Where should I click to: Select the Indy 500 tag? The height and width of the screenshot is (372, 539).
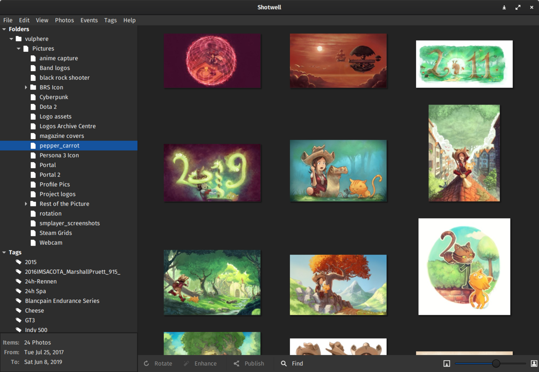click(36, 330)
